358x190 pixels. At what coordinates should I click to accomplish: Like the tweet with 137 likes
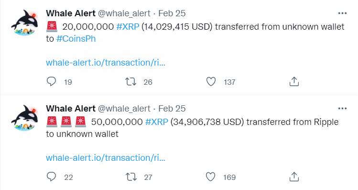tap(211, 82)
